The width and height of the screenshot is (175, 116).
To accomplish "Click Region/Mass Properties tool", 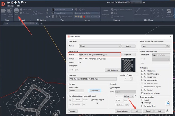I will 121,10.
